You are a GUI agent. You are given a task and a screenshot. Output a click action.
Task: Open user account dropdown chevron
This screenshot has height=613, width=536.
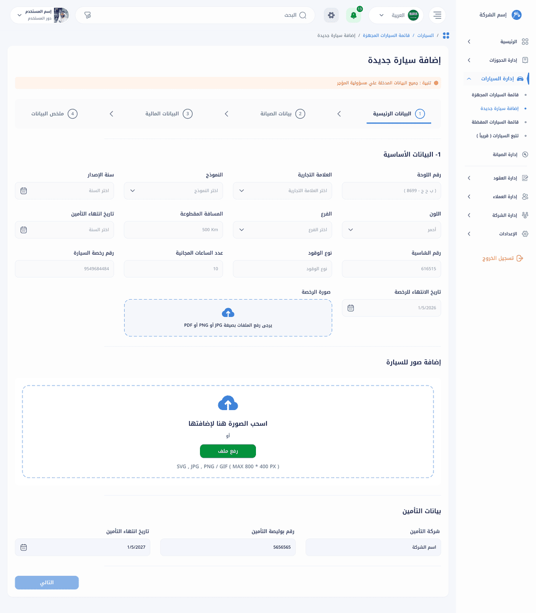[x=19, y=15]
